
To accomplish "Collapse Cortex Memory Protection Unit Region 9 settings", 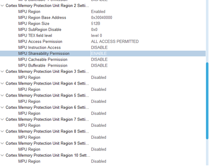I will tap(2, 143).
